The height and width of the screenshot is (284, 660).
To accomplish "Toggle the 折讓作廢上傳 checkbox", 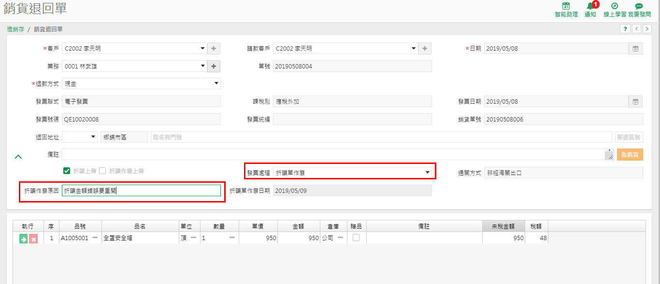I will click(x=102, y=171).
